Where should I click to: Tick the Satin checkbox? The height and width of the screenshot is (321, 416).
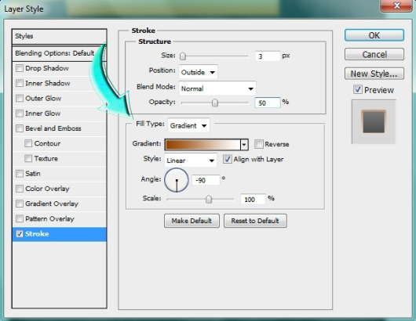click(20, 174)
